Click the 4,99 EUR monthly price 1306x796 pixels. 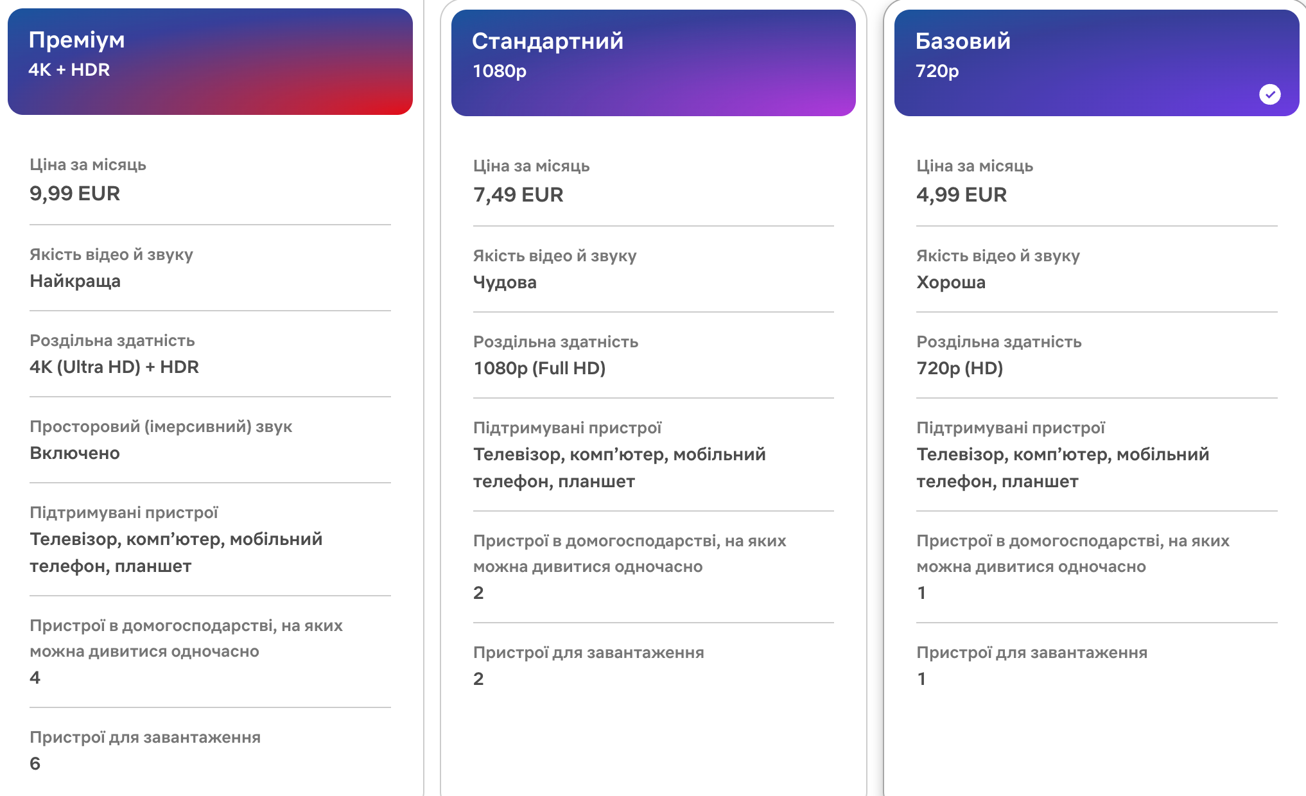click(x=961, y=195)
